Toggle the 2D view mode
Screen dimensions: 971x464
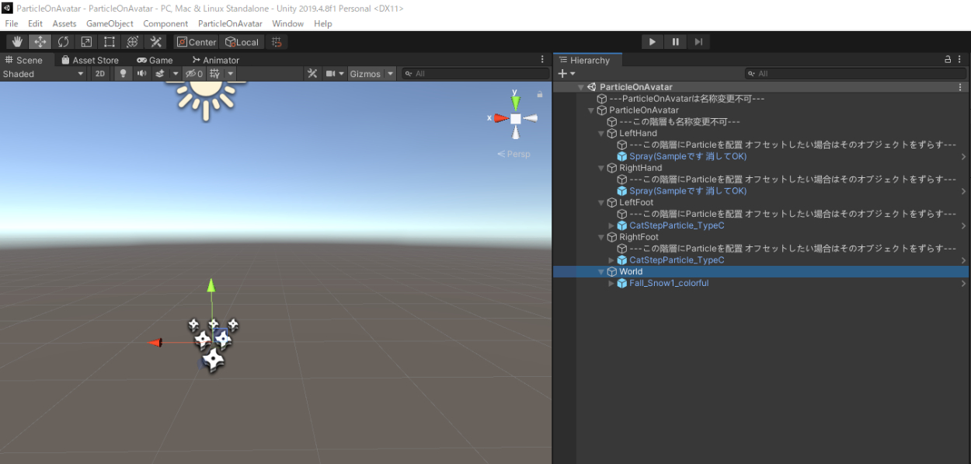click(100, 74)
